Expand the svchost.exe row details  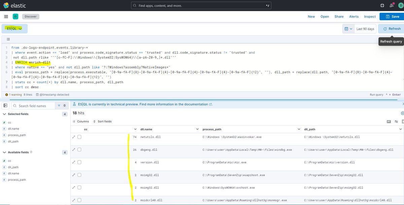pyautogui.click(x=74, y=187)
